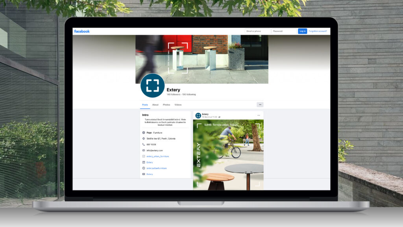Click the LinkedIn icon in Intro

[144, 162]
